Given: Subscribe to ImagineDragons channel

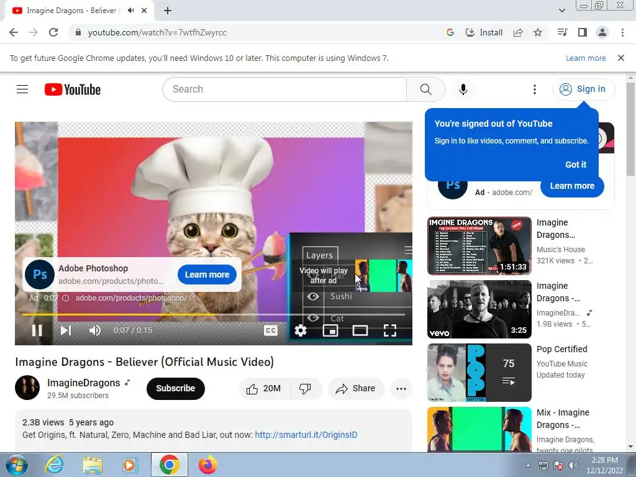Looking at the screenshot, I should [x=176, y=389].
